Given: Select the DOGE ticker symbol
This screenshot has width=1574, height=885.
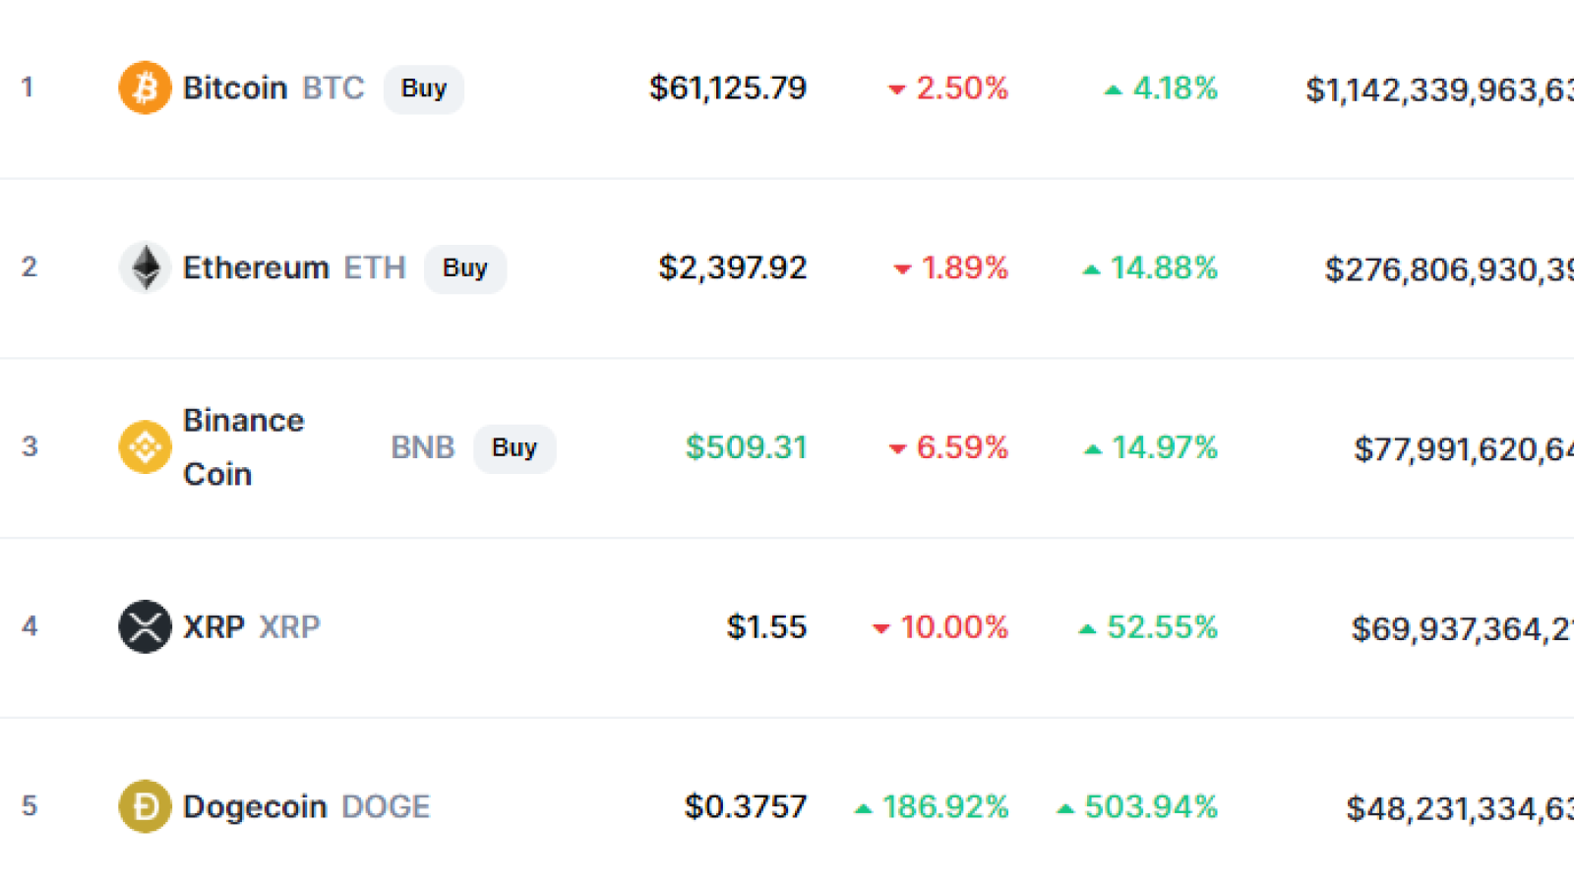Looking at the screenshot, I should [x=386, y=806].
